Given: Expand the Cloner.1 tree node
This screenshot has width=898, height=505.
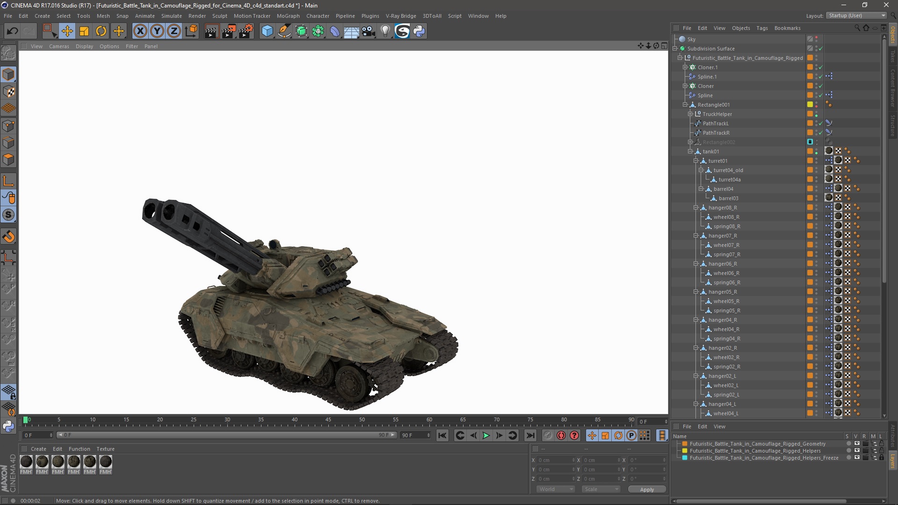Looking at the screenshot, I should [685, 67].
